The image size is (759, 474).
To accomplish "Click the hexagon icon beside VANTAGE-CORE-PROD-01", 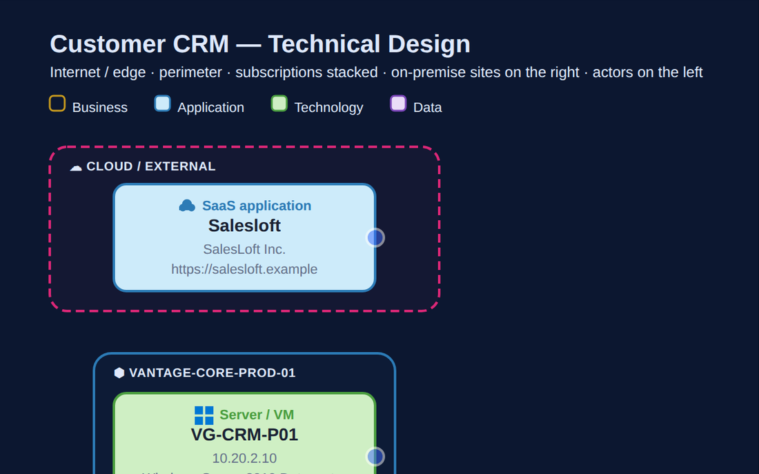I will tap(119, 373).
